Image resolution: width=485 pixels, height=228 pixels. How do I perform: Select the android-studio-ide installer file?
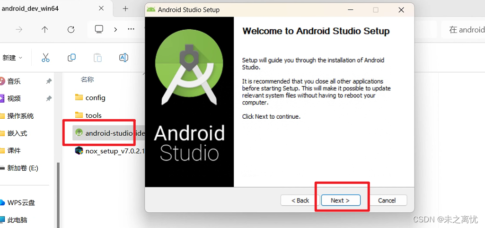click(x=108, y=133)
